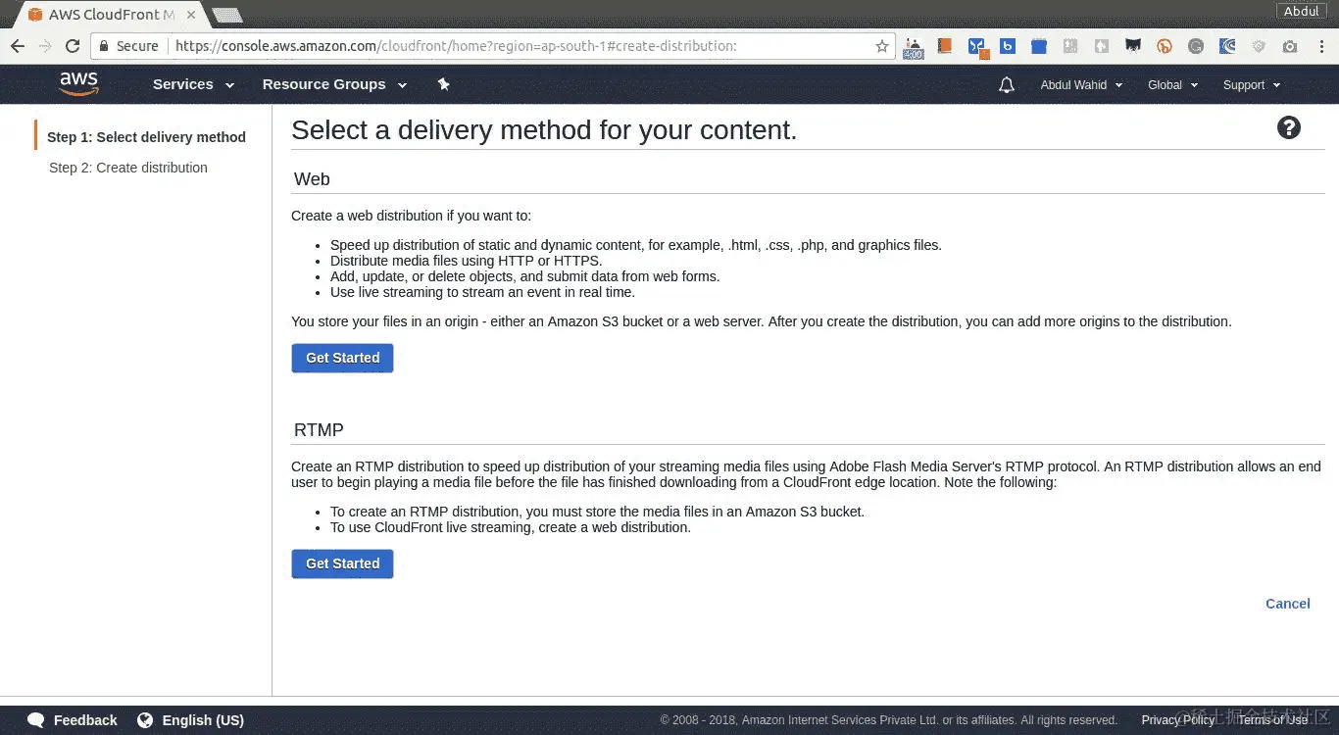Click the orange circle 'b' extension icon

1165,46
